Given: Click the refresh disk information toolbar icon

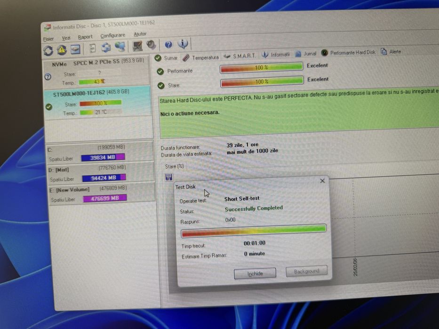Looking at the screenshot, I should click(x=48, y=51).
